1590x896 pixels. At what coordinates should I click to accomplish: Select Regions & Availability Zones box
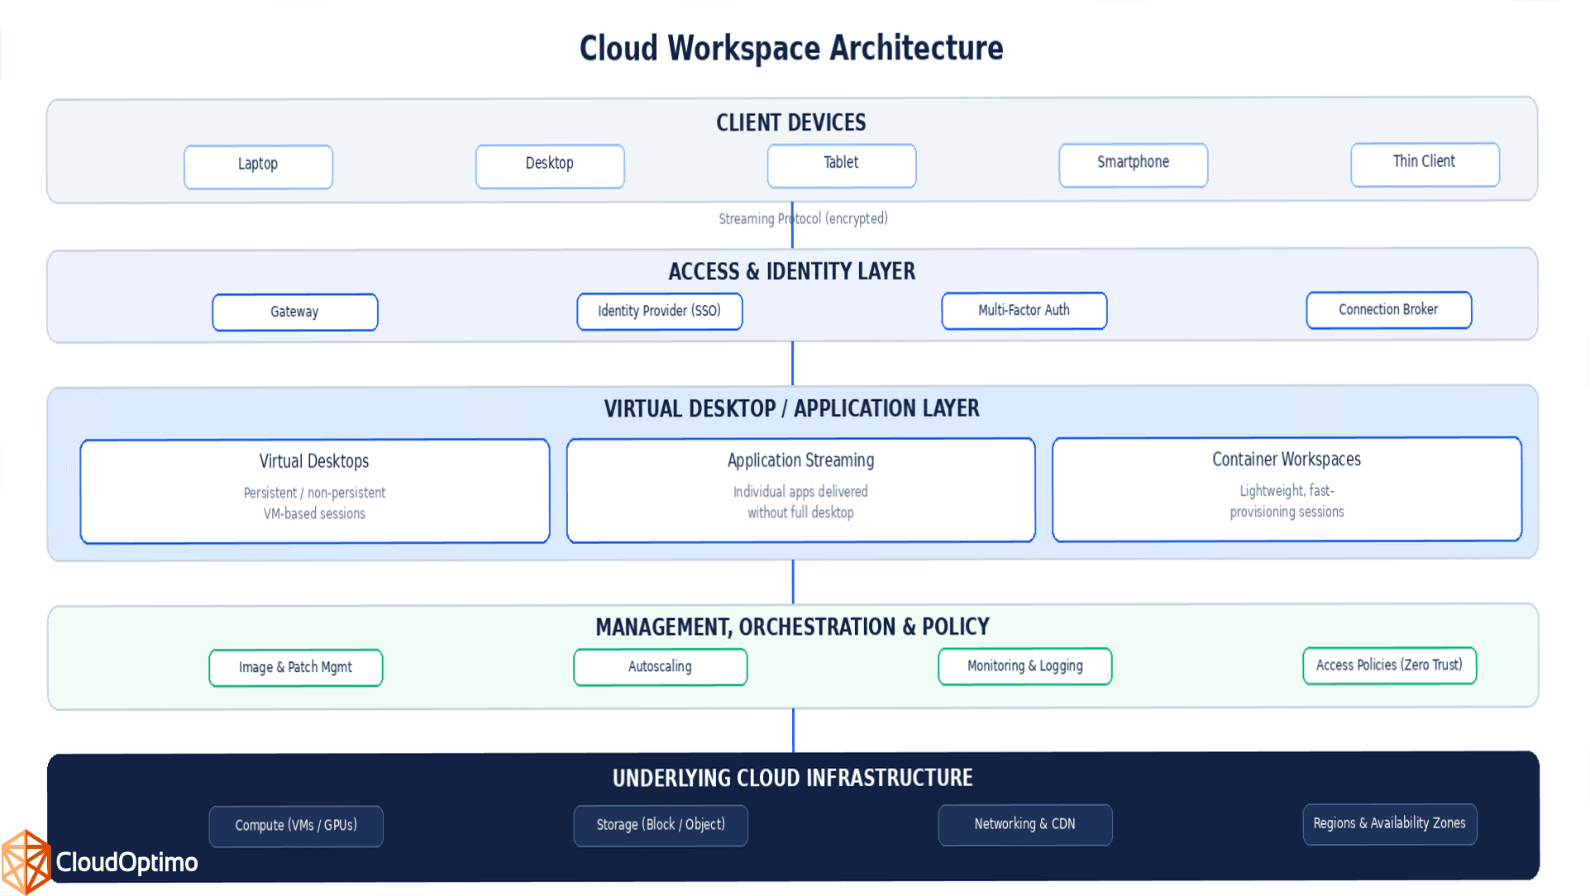coord(1390,824)
